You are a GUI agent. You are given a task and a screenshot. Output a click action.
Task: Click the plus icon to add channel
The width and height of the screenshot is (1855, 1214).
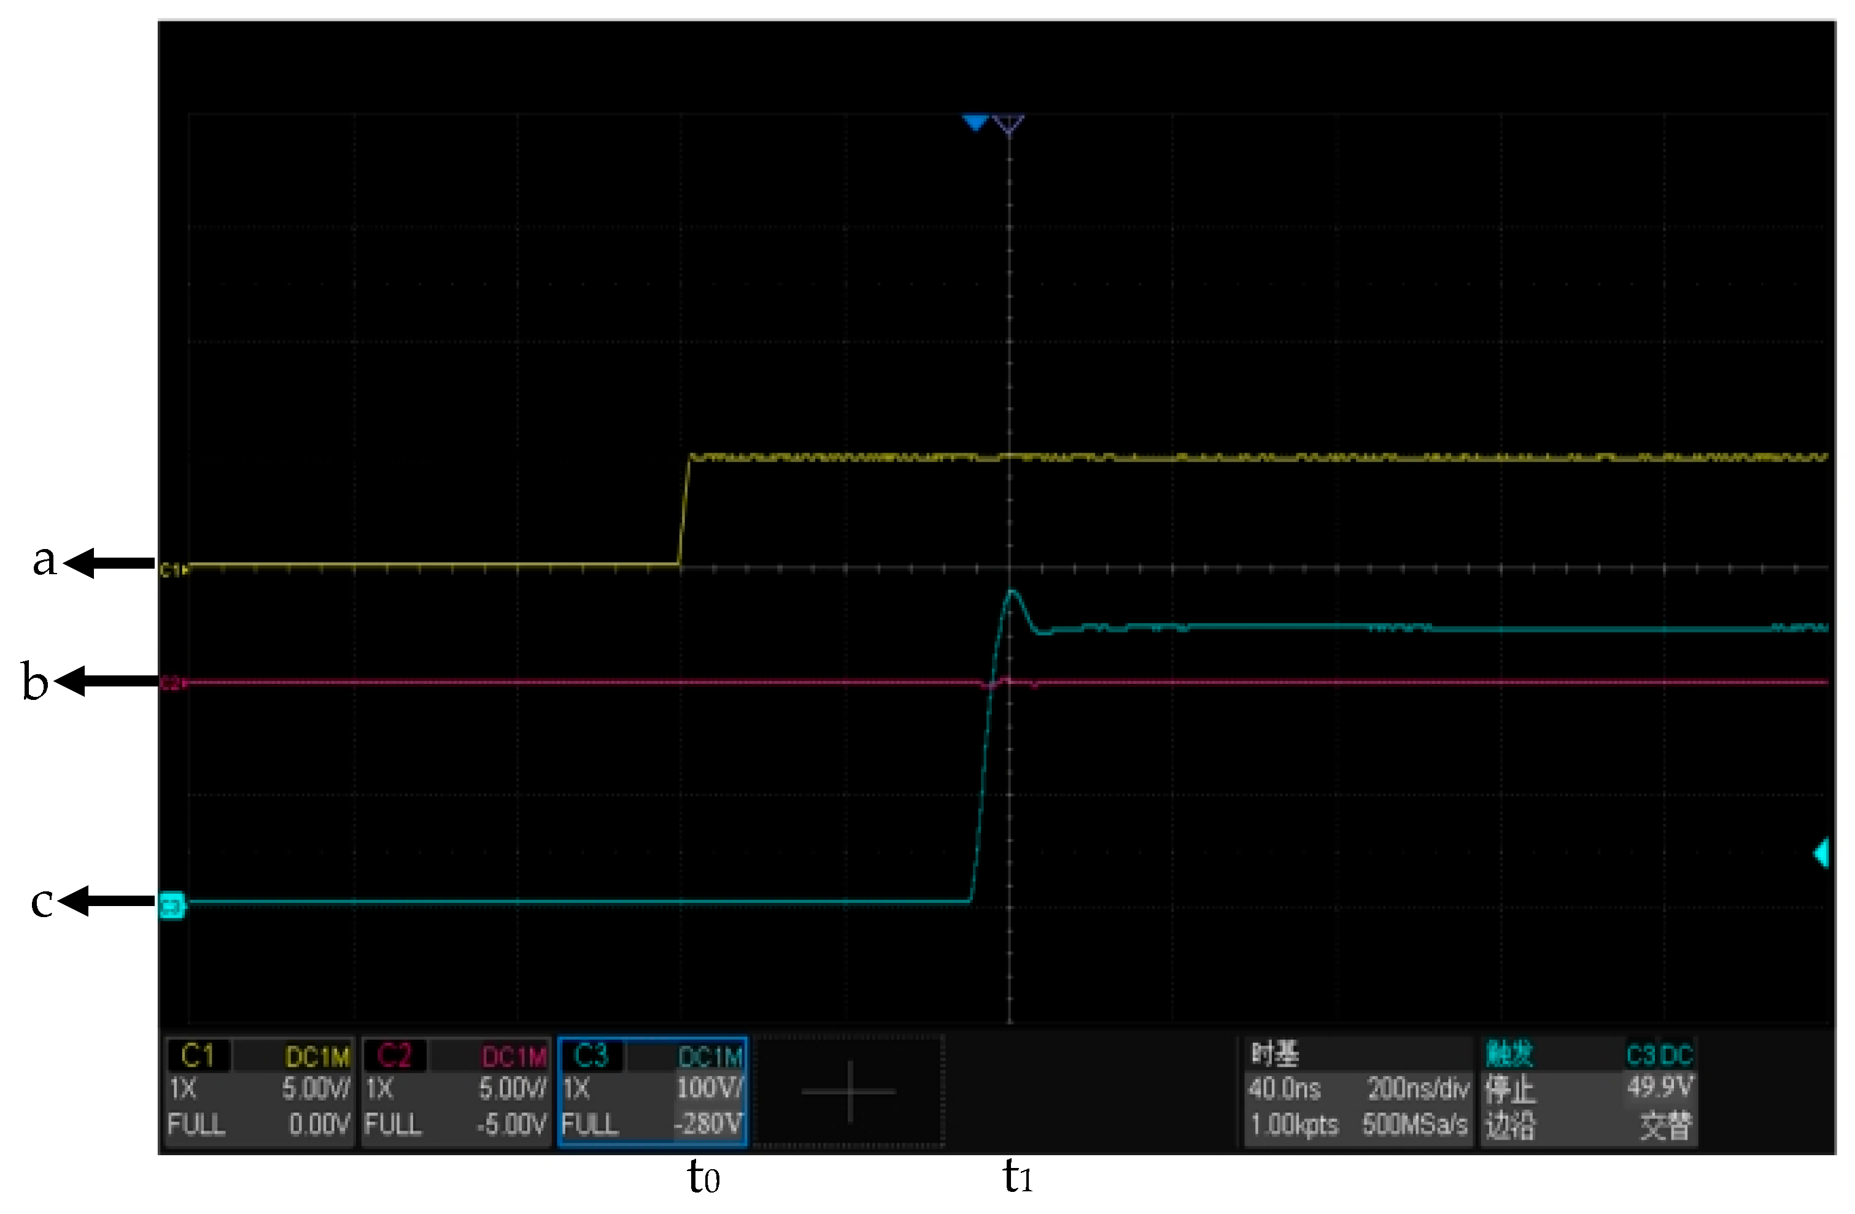click(849, 1092)
